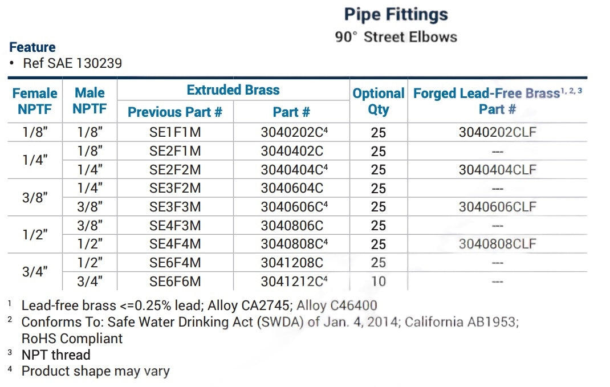This screenshot has height=387, width=610.
Task: Click previous part number SE1F1M
Action: [x=175, y=133]
